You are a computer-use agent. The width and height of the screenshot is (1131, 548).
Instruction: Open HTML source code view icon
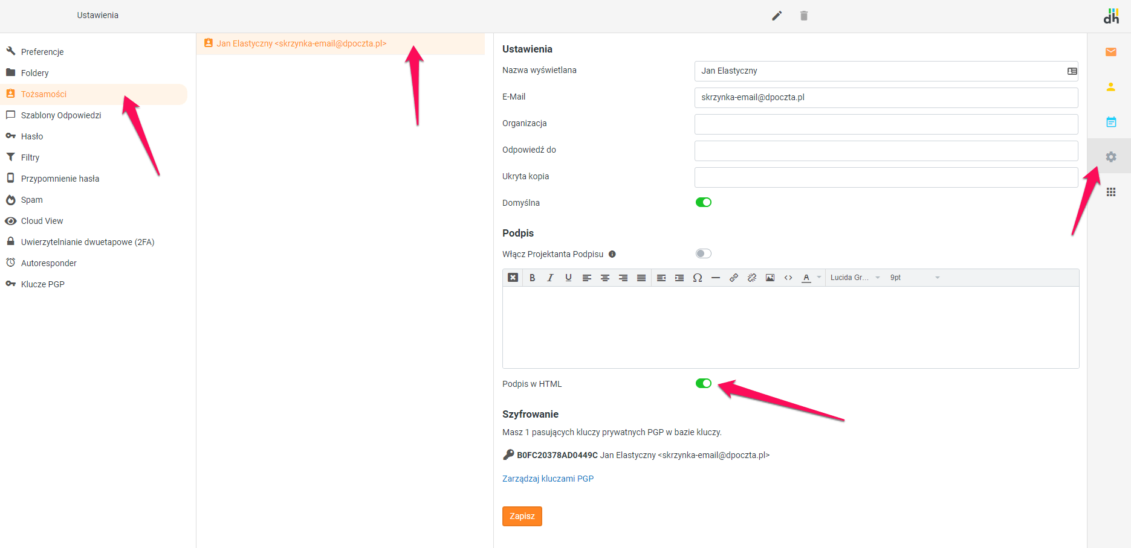click(788, 278)
